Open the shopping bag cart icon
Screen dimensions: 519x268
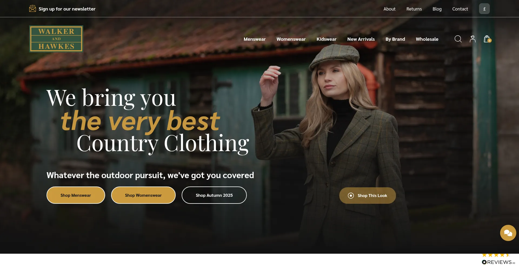coord(487,39)
